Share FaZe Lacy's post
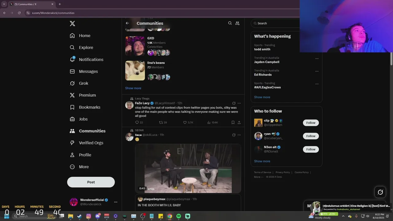This screenshot has width=393, height=221. [239, 122]
